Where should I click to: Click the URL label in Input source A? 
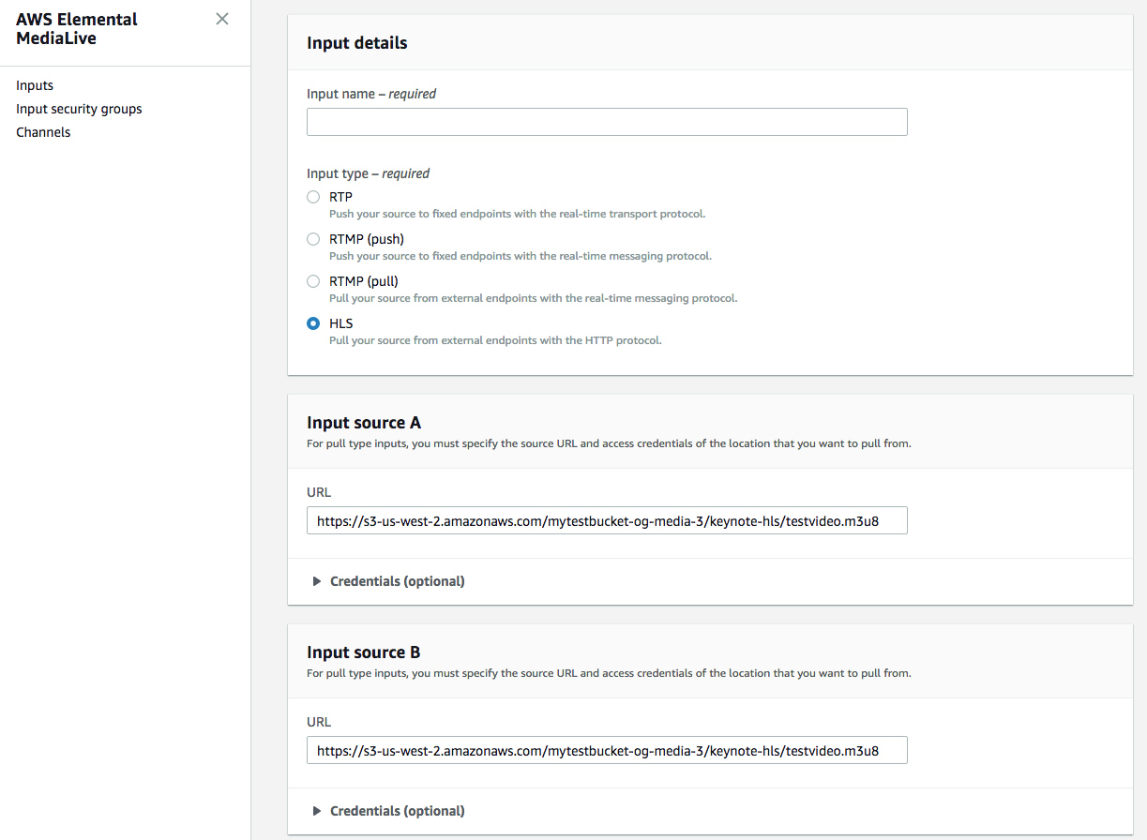point(319,492)
